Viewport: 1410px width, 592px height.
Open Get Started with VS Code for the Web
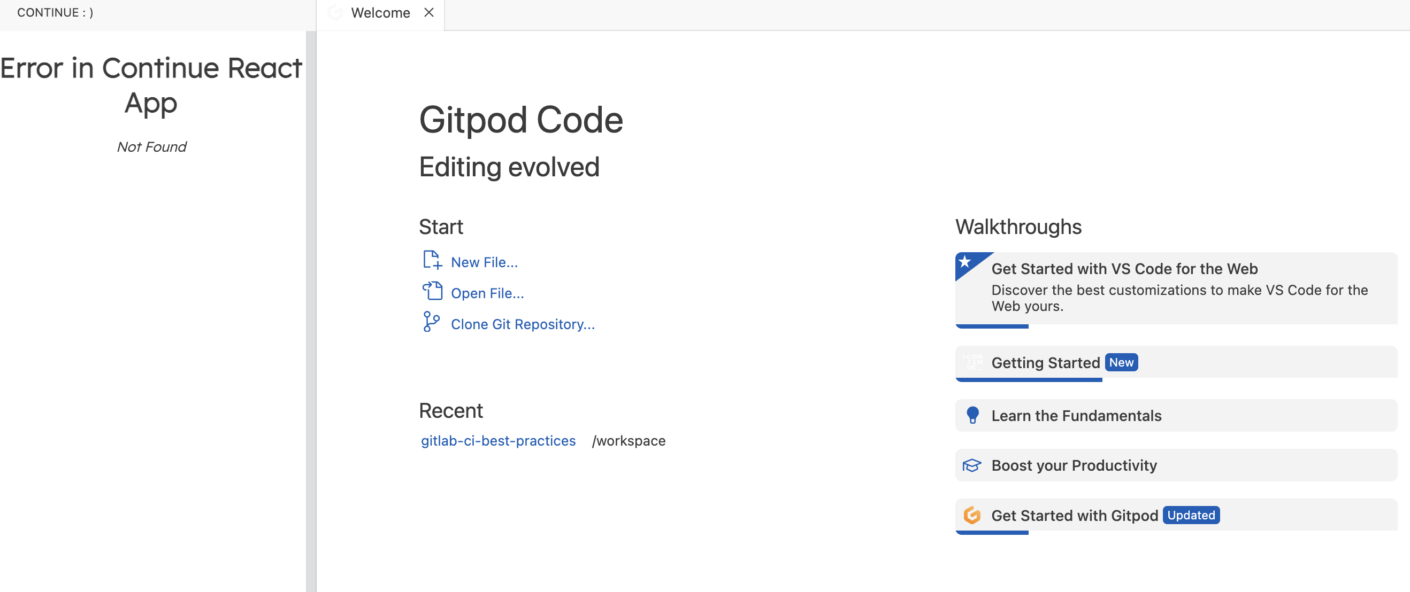(x=1124, y=268)
